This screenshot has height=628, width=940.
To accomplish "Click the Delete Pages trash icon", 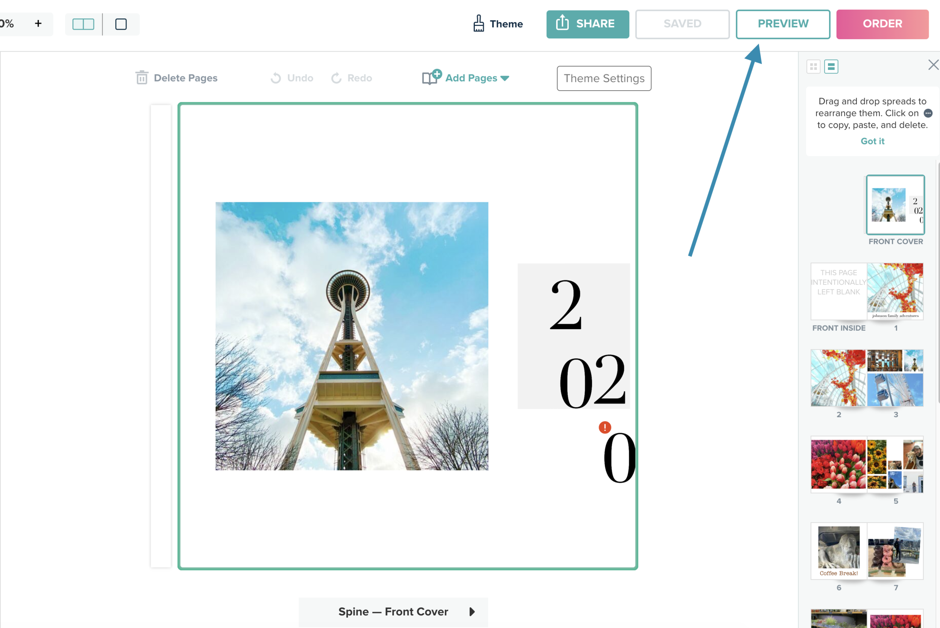I will (142, 78).
